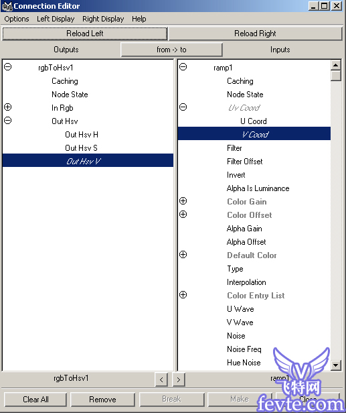This screenshot has width=346, height=413.
Task: Select Invert input attribute
Action: 236,175
